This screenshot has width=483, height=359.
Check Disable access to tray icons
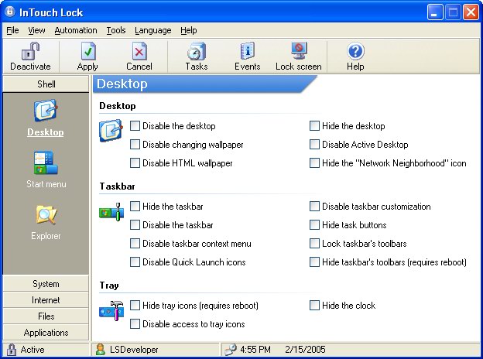(x=135, y=324)
